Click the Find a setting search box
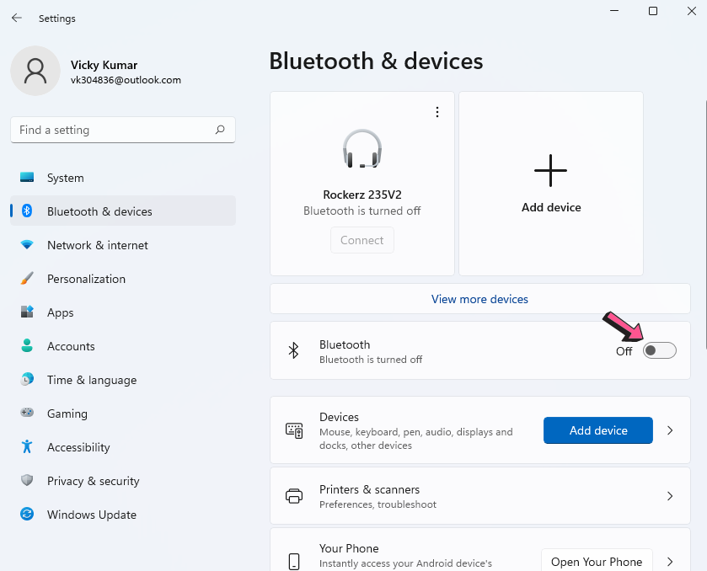 [123, 130]
